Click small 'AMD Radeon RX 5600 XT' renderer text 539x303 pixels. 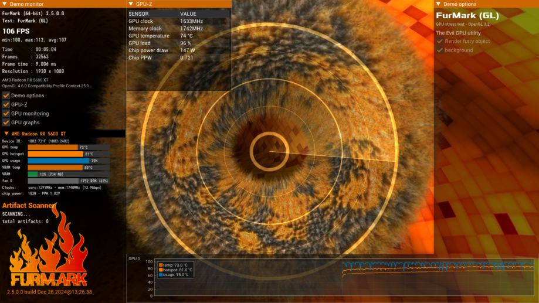click(x=25, y=80)
